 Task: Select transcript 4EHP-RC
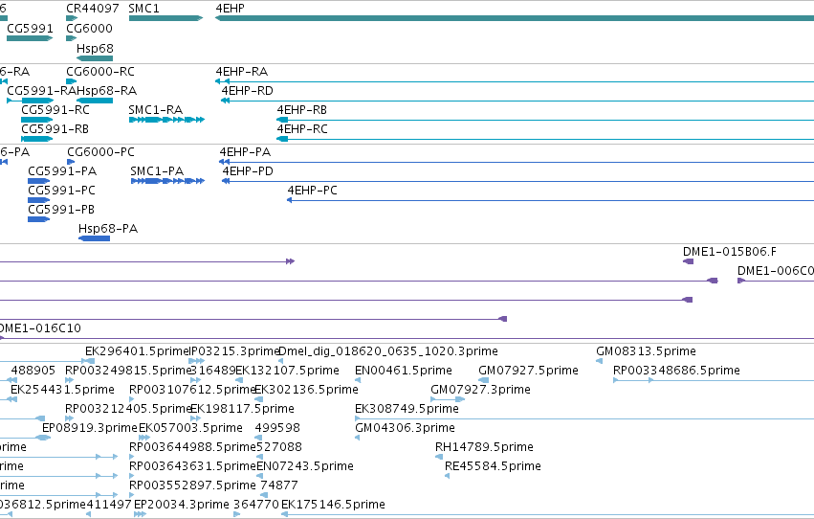[x=545, y=139]
